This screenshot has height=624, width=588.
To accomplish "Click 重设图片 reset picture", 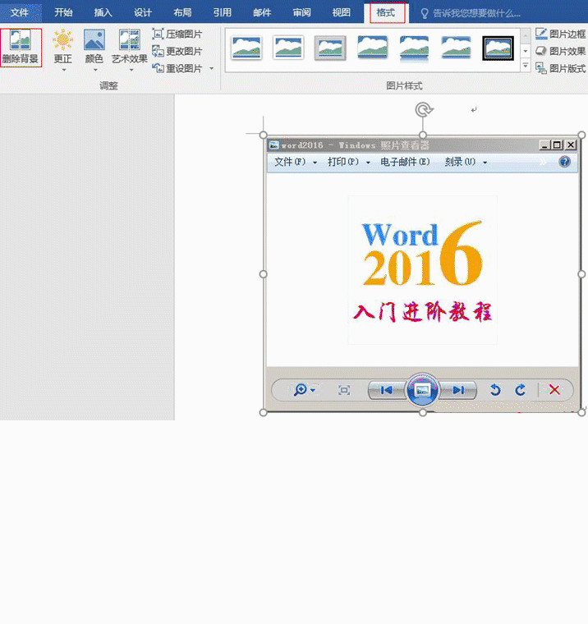I will [177, 68].
